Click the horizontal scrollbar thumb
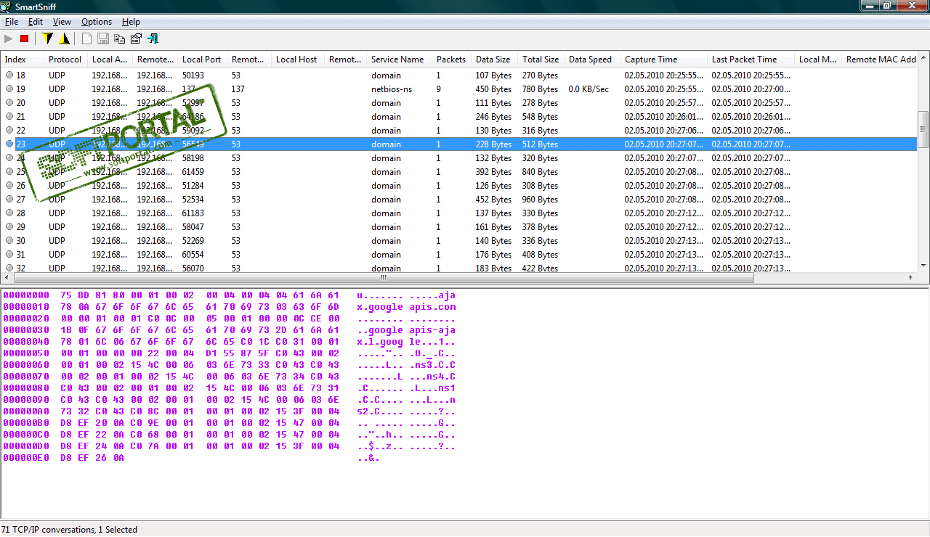930x537 pixels. click(384, 278)
